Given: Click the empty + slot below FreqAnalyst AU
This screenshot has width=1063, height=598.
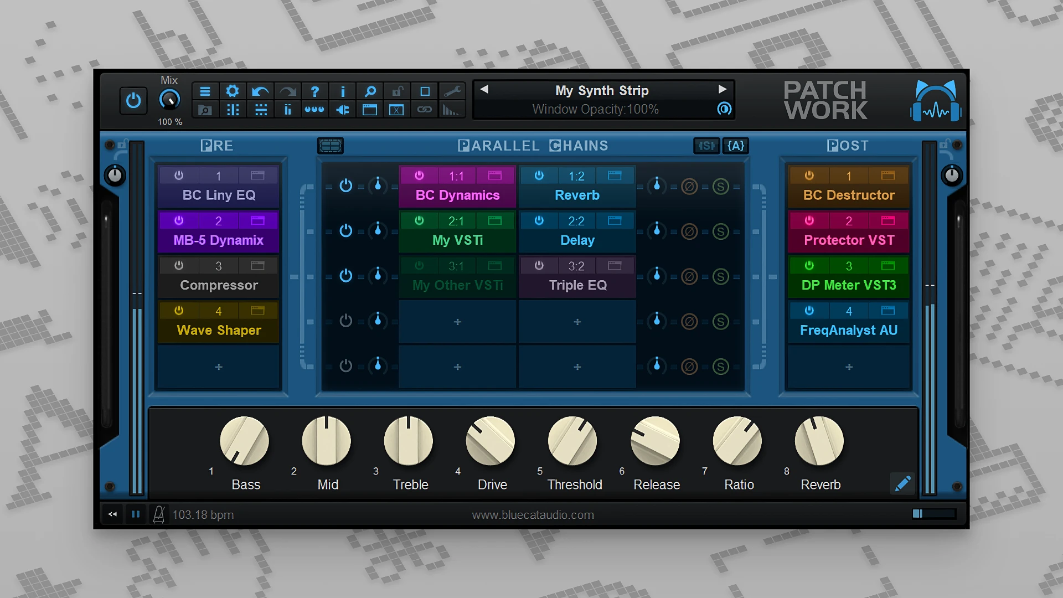Looking at the screenshot, I should pyautogui.click(x=848, y=366).
